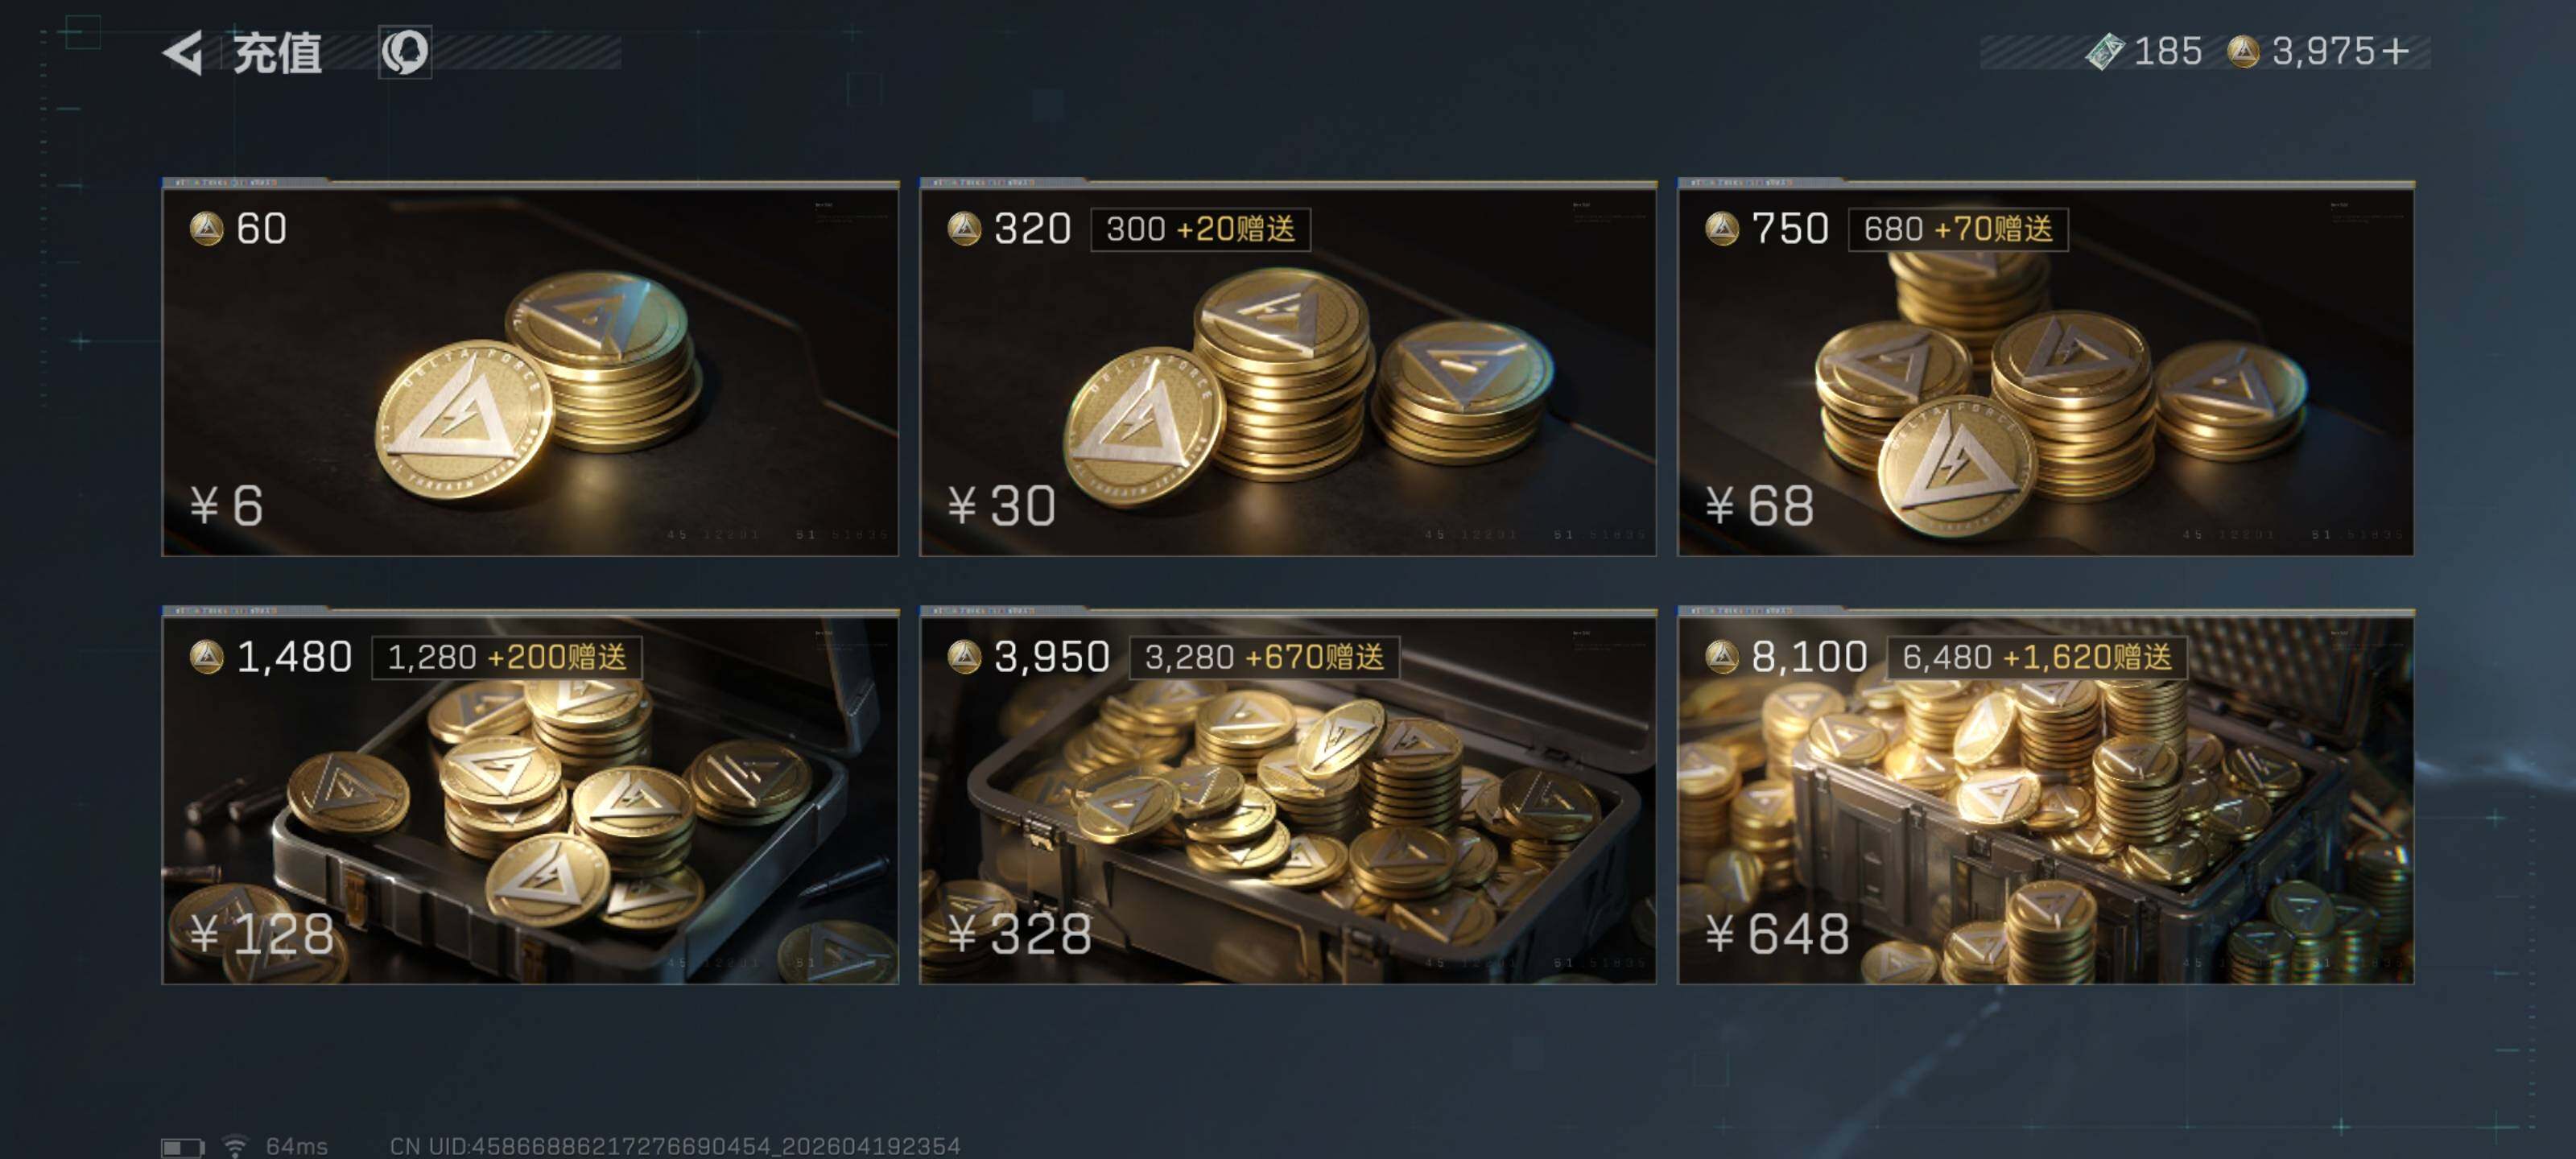Click the coin icon beside 3,950
Screen dimensions: 2576x1159
(964, 657)
